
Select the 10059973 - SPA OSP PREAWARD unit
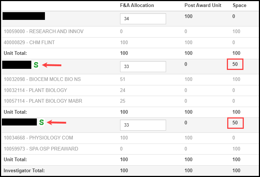pyautogui.click(x=41, y=149)
